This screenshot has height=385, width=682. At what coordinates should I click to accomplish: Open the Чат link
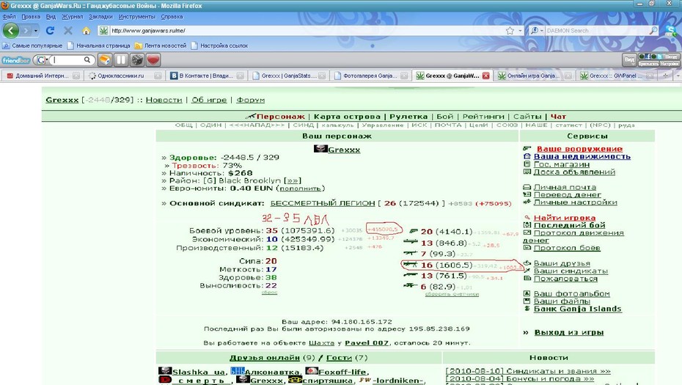pyautogui.click(x=558, y=116)
